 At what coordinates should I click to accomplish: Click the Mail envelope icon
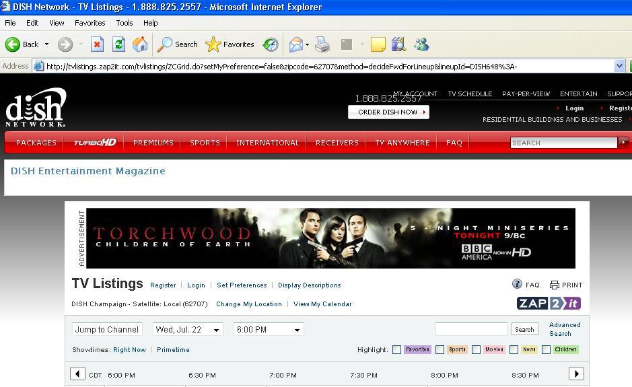296,44
